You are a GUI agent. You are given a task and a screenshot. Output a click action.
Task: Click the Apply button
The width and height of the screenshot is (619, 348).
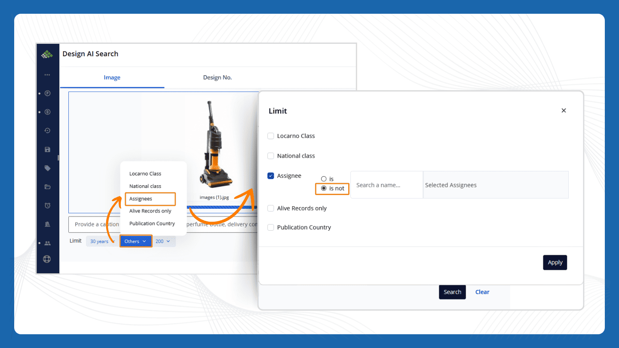[x=555, y=263]
